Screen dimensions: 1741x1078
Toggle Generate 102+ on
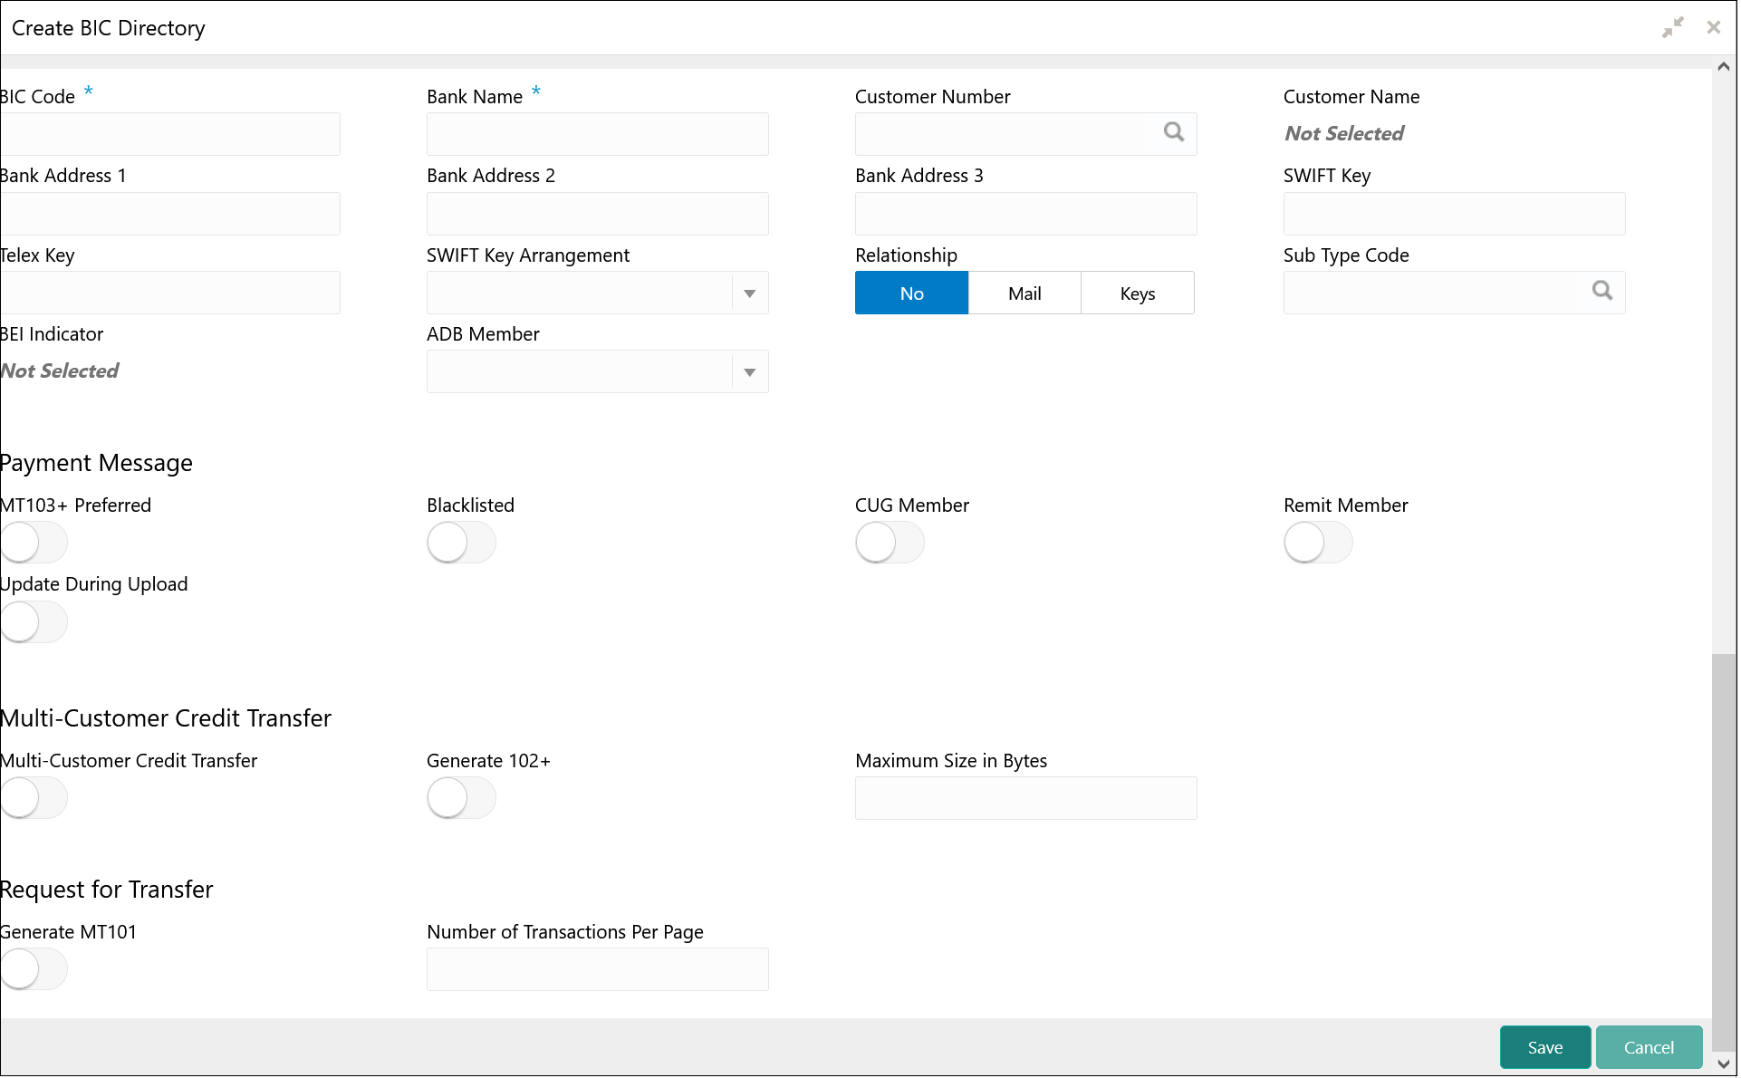click(x=461, y=799)
